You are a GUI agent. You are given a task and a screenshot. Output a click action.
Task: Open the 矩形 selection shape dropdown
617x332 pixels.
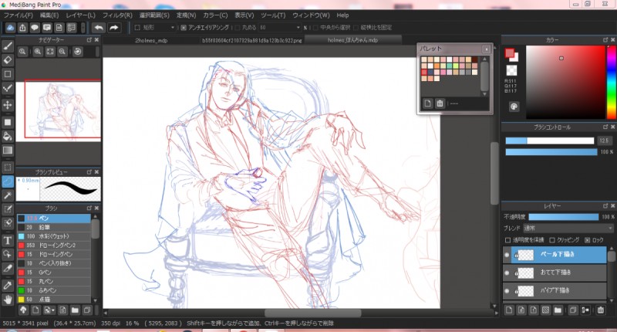point(154,28)
